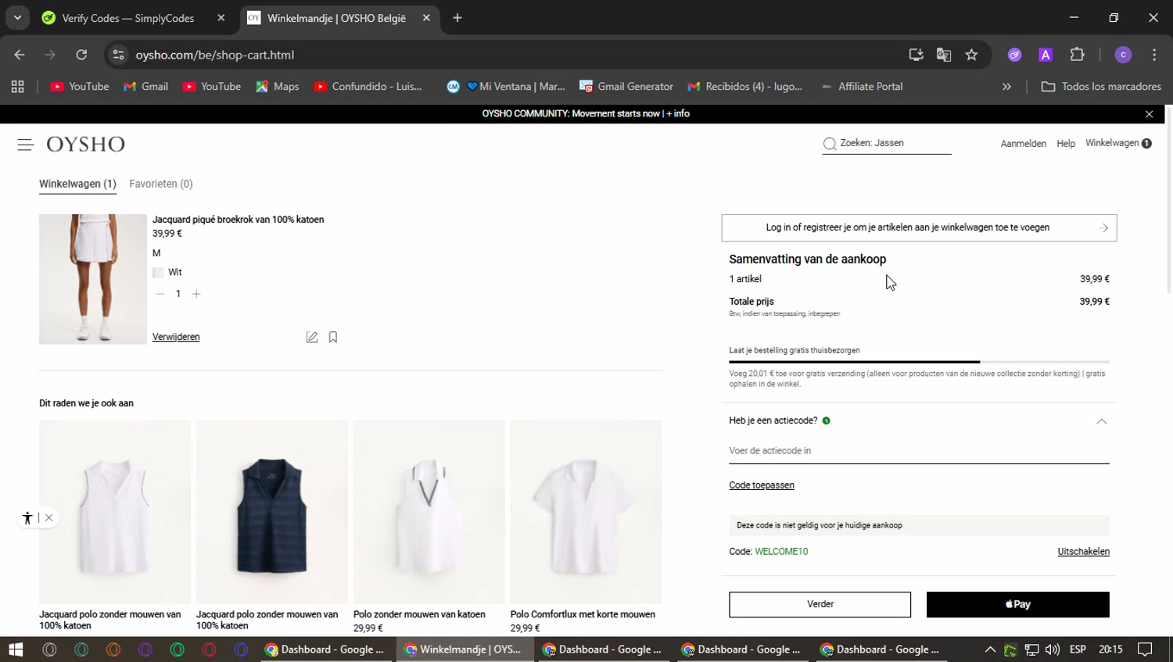Open the Windows notification center
Screen dimensions: 1173x662
[x=1145, y=649]
